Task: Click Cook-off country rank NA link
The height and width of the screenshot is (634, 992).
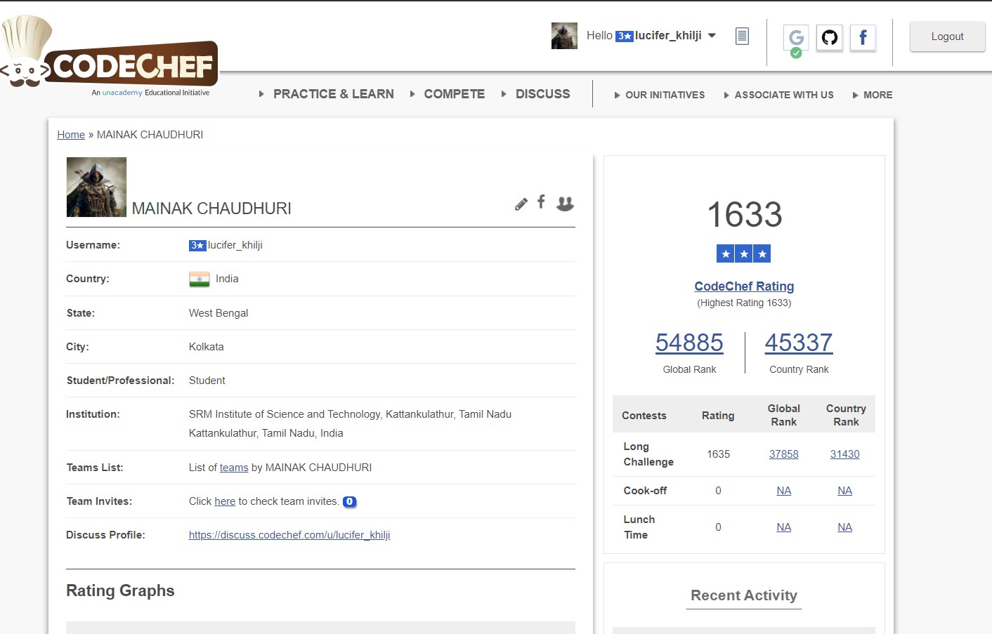Action: coord(844,491)
